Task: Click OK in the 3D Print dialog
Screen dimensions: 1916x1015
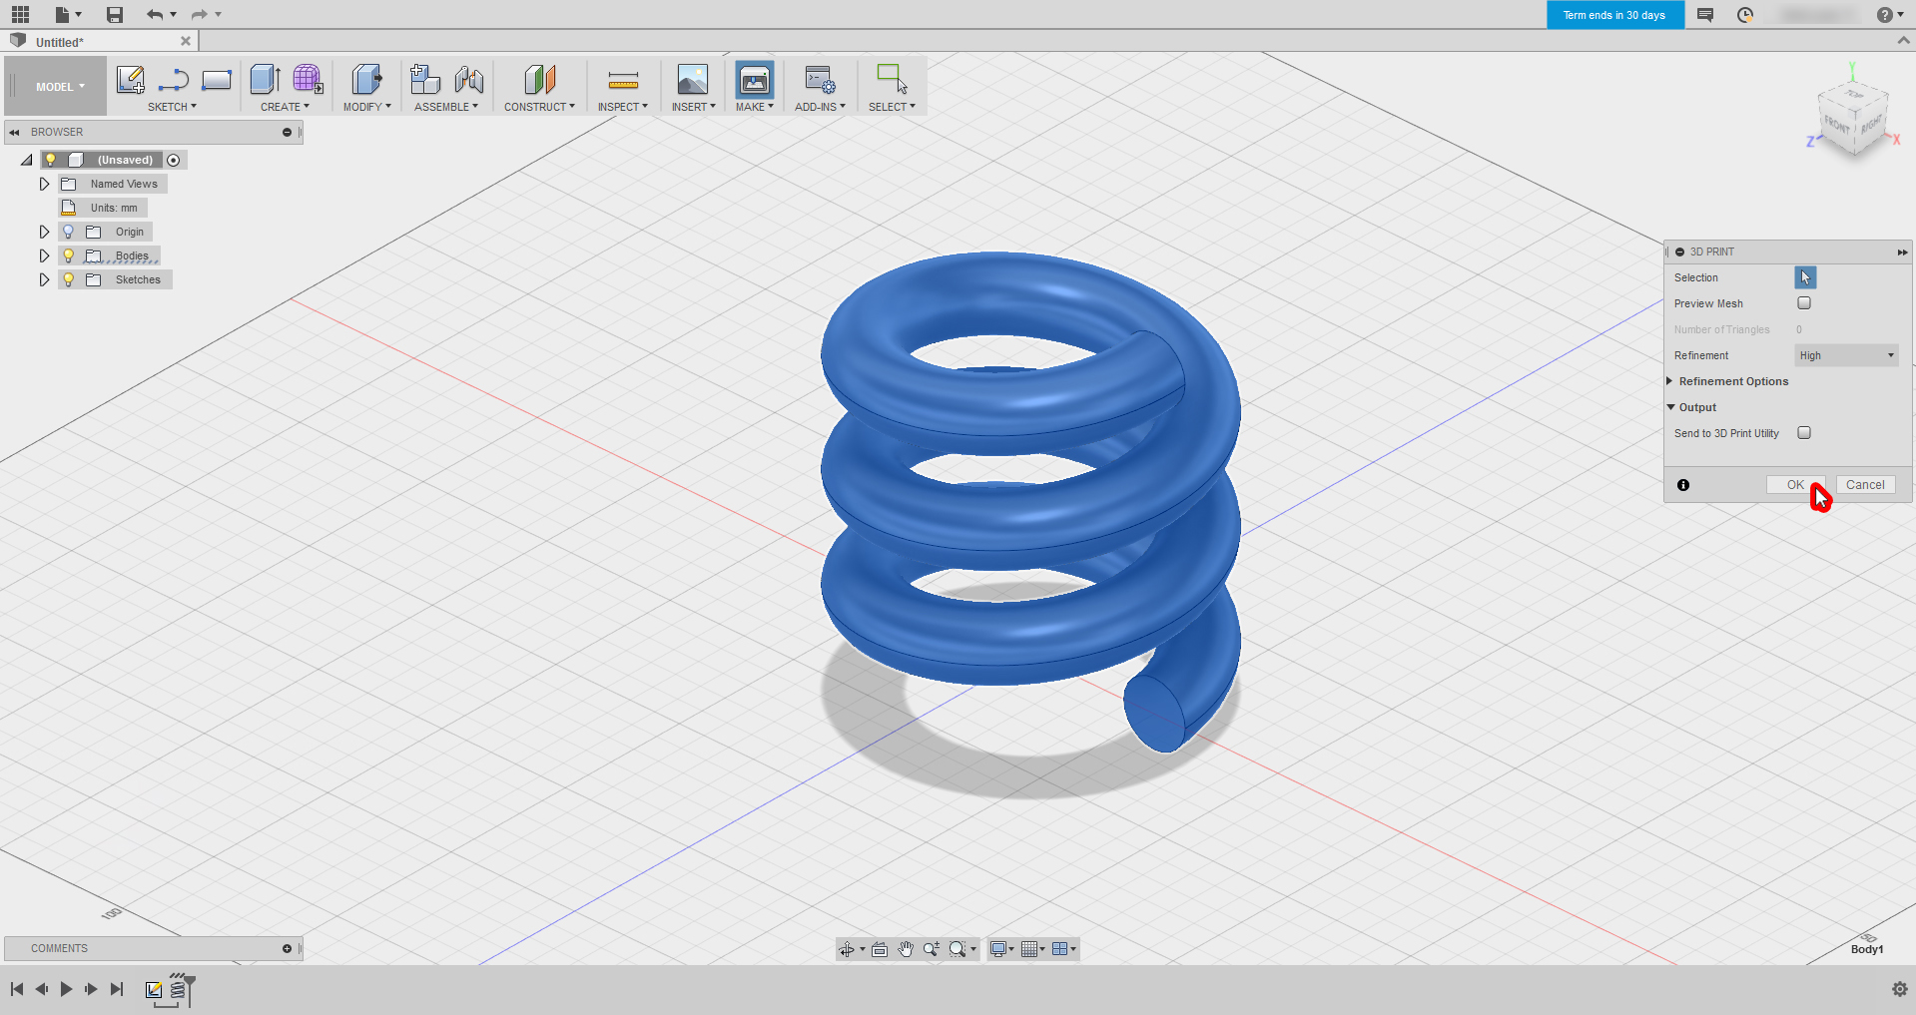Action: point(1794,485)
